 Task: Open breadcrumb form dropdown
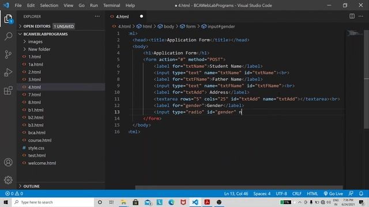click(x=188, y=26)
